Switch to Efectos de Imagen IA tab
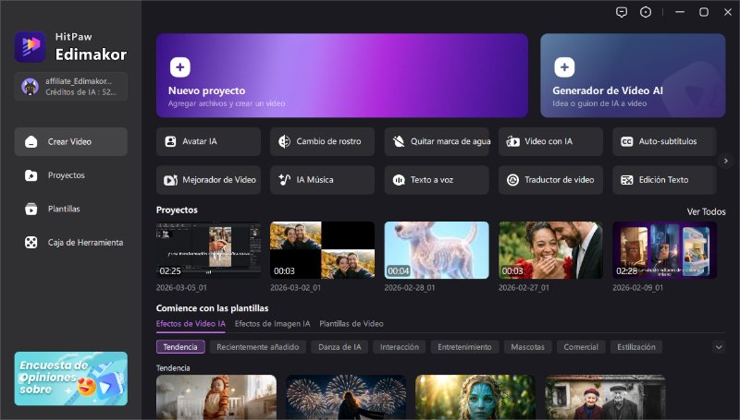740x420 pixels. pyautogui.click(x=272, y=324)
